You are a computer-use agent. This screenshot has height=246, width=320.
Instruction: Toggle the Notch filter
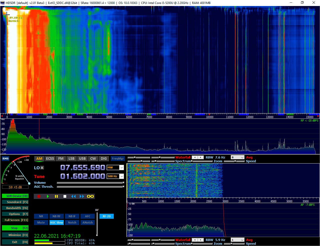click(72, 222)
